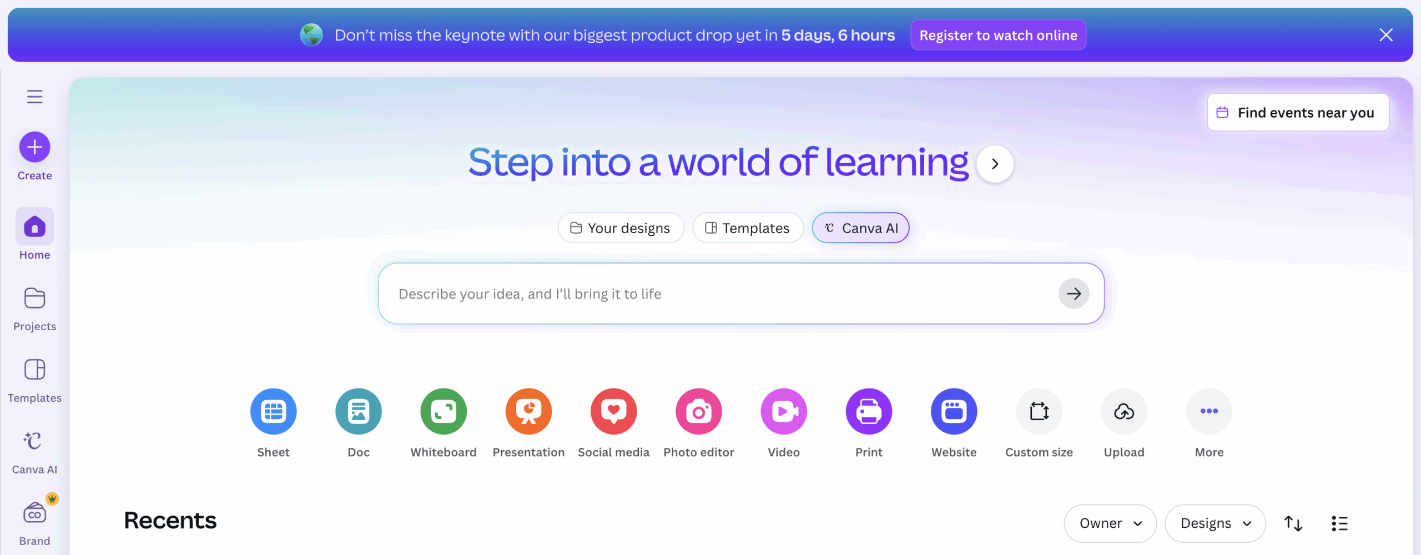Click Register to watch online button
This screenshot has height=555, width=1421.
[x=997, y=35]
